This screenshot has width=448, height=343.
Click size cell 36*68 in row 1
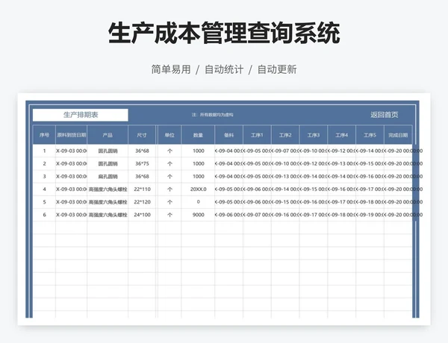click(142, 151)
